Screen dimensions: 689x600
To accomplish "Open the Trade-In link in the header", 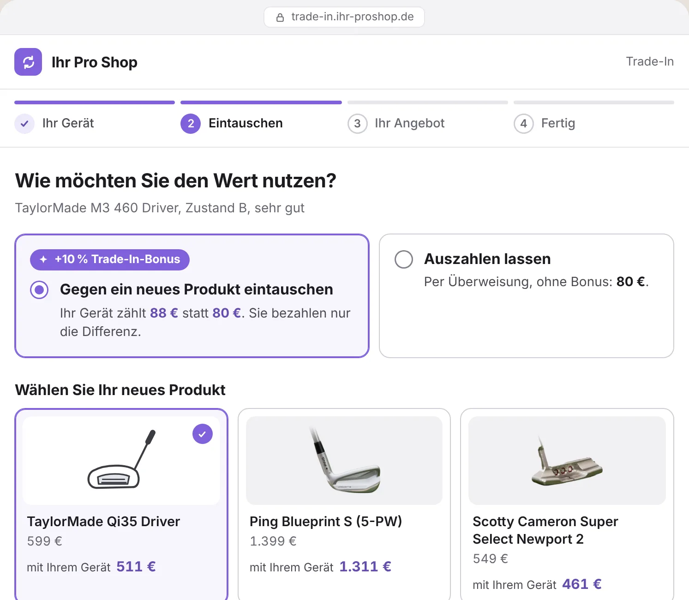I will click(x=650, y=61).
